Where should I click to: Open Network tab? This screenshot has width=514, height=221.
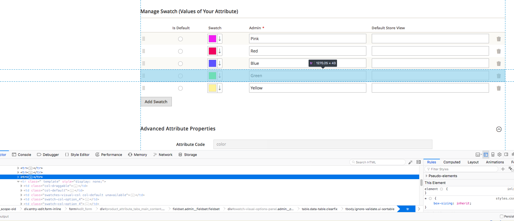(163, 154)
